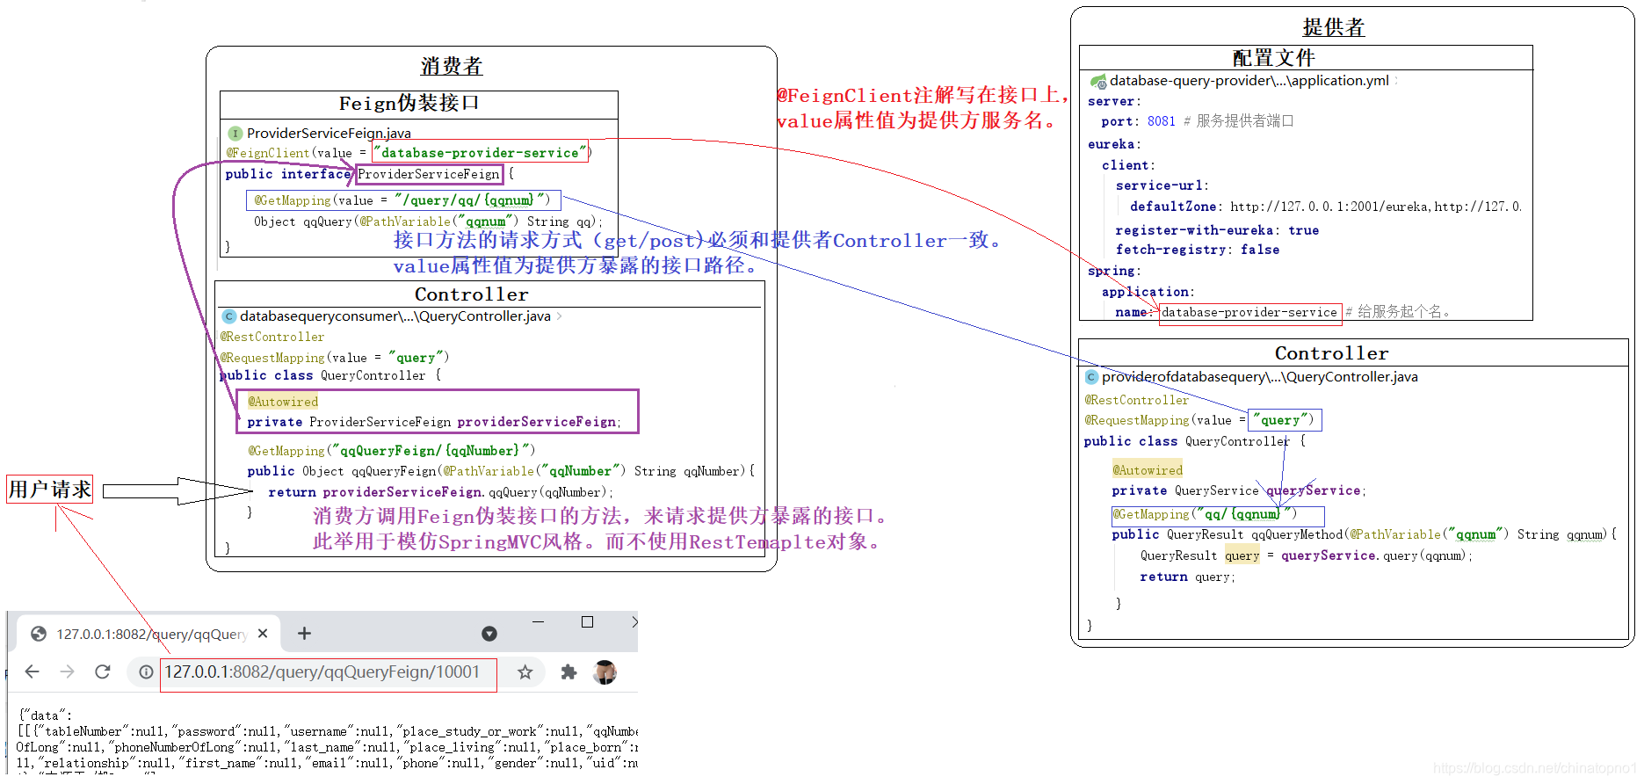Image resolution: width=1644 pixels, height=784 pixels.
Task: Open the profile avatar in browser toolbar
Action: (605, 672)
